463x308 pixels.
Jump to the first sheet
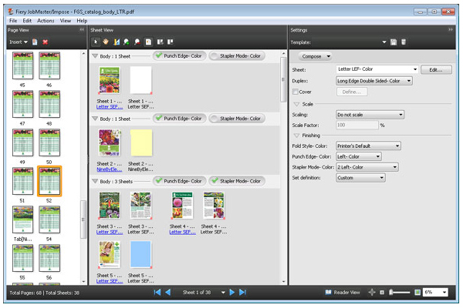157,293
